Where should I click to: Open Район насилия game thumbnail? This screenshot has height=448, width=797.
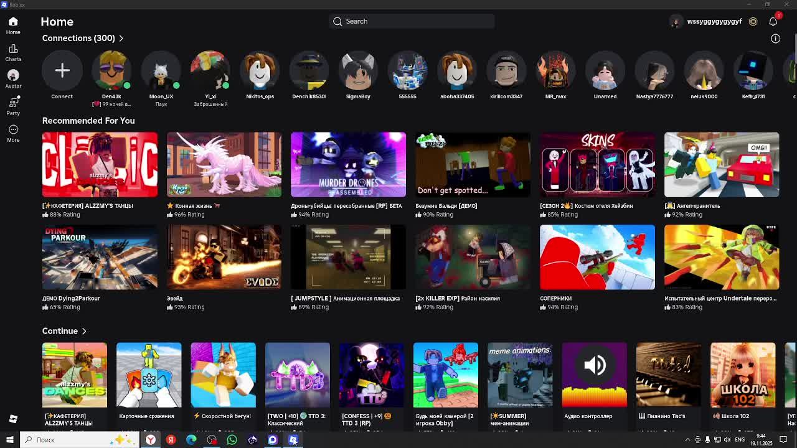click(x=473, y=257)
